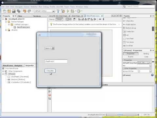Switch to the NewJFrame.java editor tab
The image size is (157, 118).
tap(94, 16)
